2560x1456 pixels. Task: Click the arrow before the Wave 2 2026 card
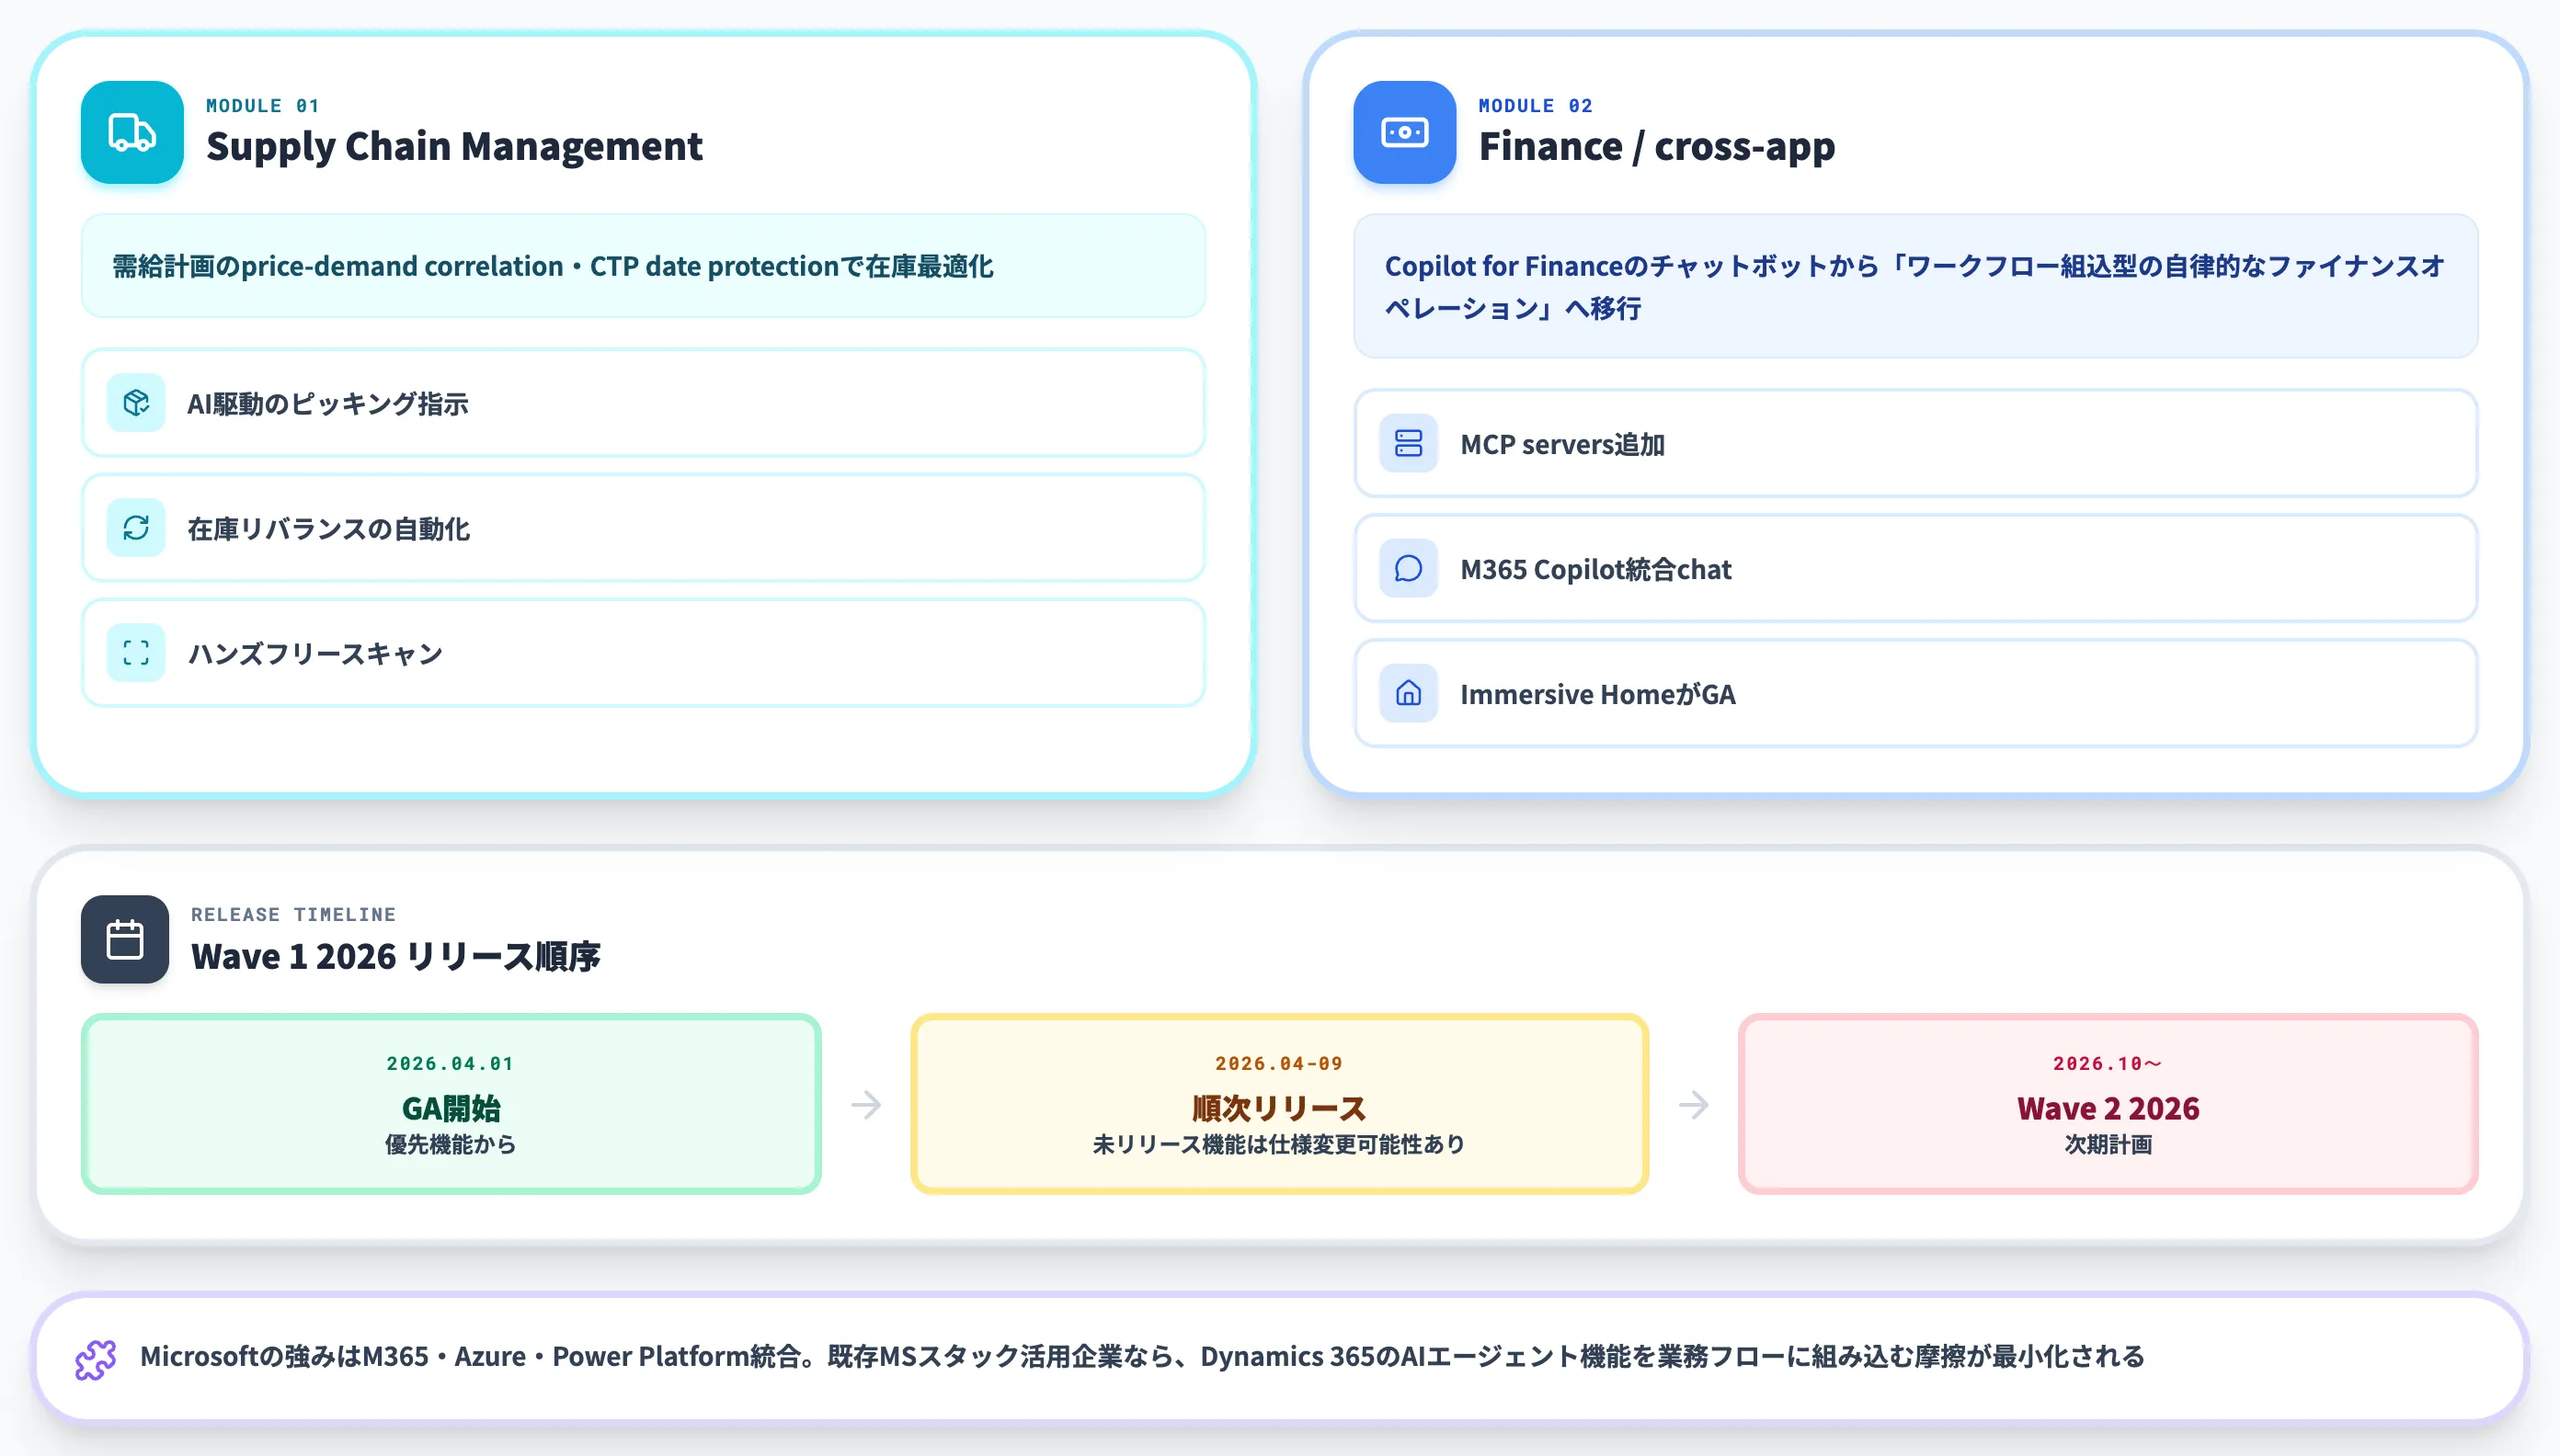coord(1694,1105)
